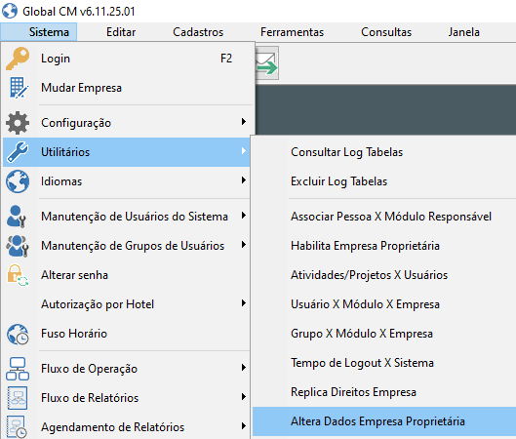Screen dimensions: 516x439
Task: Open the Sistema menu
Action: [39, 32]
